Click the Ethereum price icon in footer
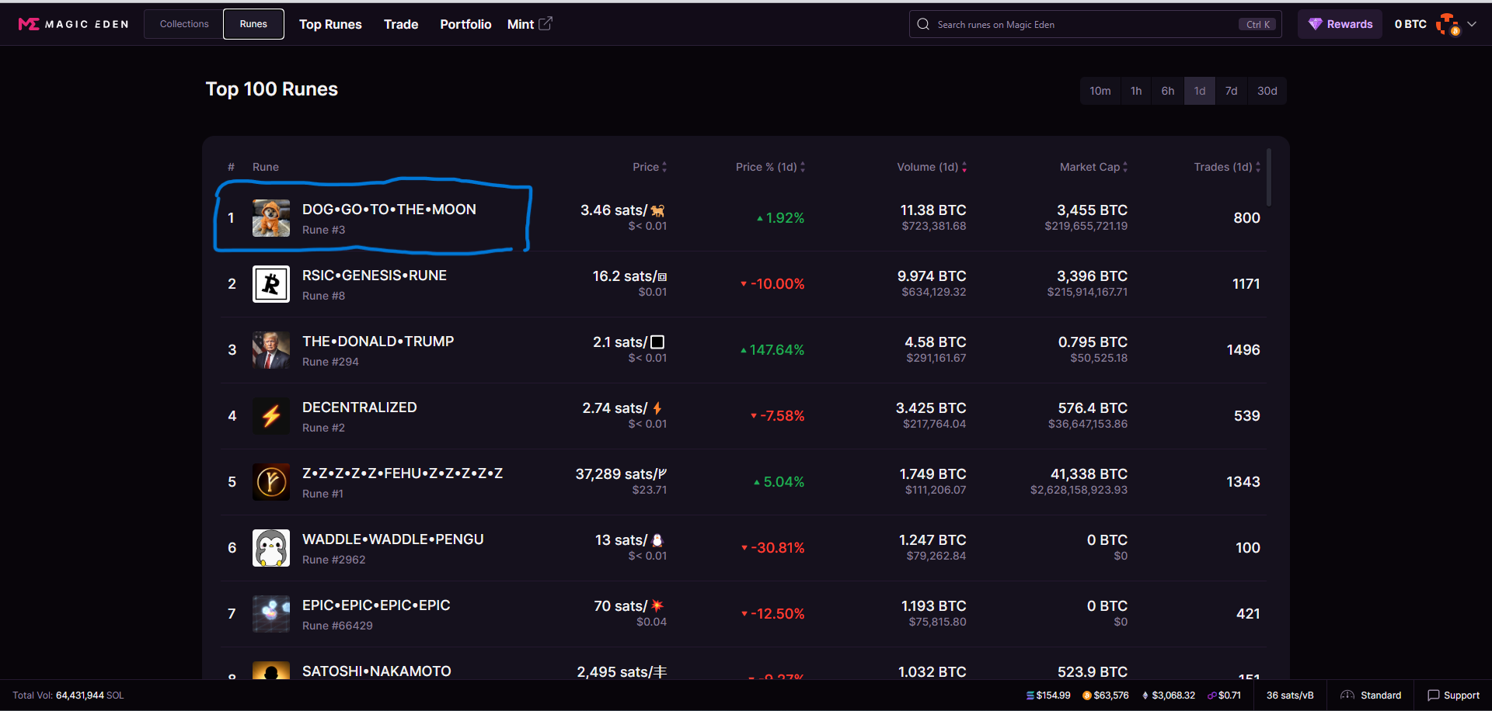 click(x=1145, y=695)
